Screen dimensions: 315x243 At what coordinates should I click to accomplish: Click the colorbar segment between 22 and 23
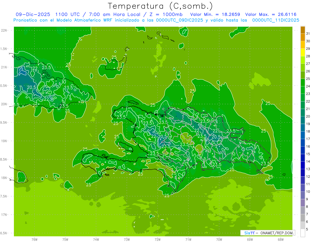(303, 98)
